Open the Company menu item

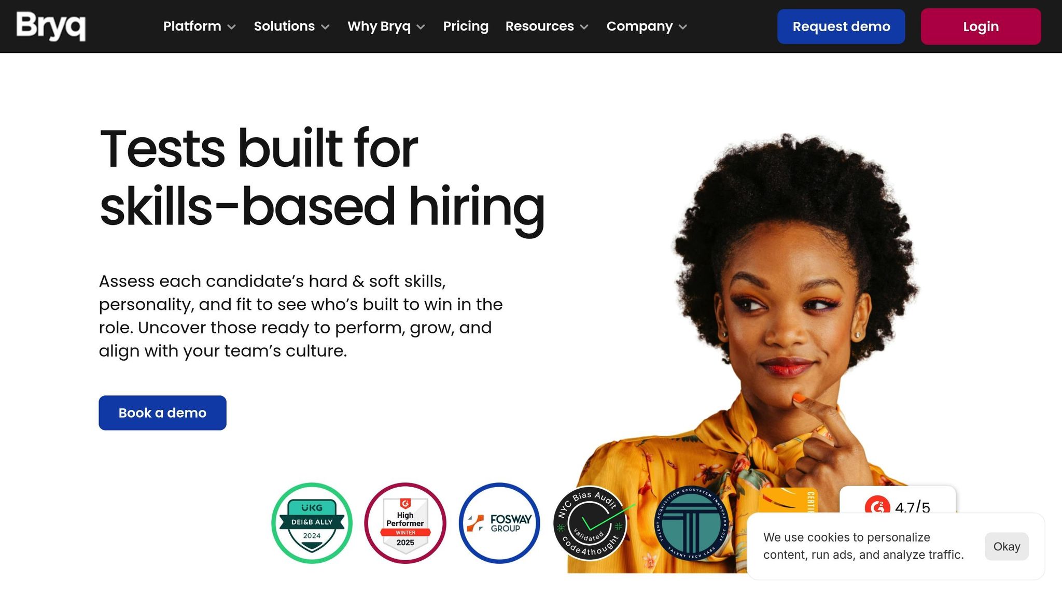639,26
